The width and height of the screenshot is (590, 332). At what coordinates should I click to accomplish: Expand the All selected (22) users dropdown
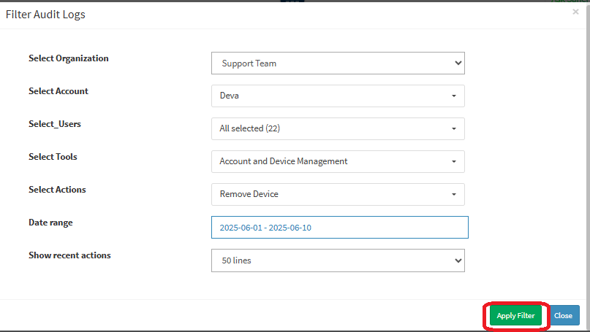[338, 129]
